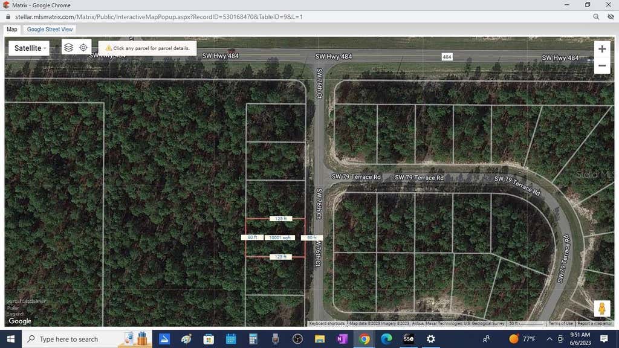The width and height of the screenshot is (619, 348).
Task: Open the Parcel Disclaimer link
Action: click(26, 301)
